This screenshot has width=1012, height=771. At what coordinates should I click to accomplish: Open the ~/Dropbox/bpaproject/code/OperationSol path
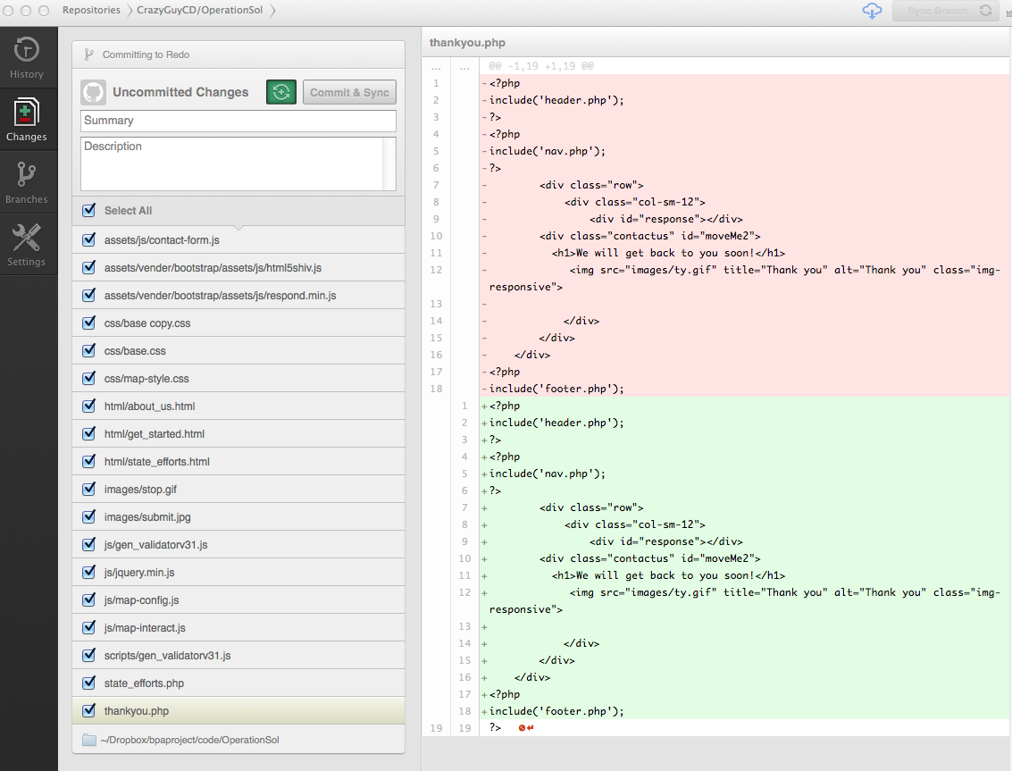(189, 740)
